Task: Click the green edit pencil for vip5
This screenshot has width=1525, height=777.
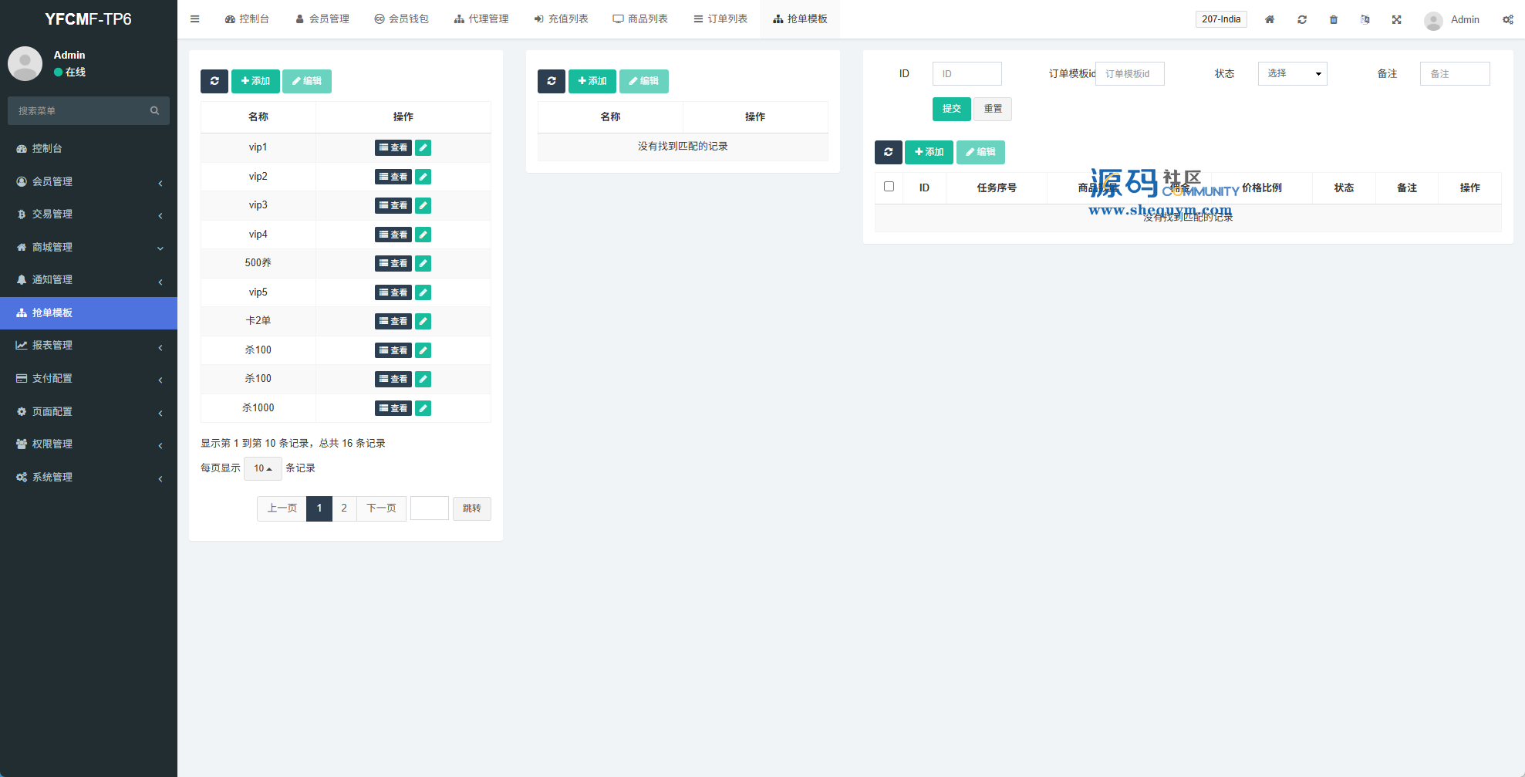Action: tap(423, 292)
